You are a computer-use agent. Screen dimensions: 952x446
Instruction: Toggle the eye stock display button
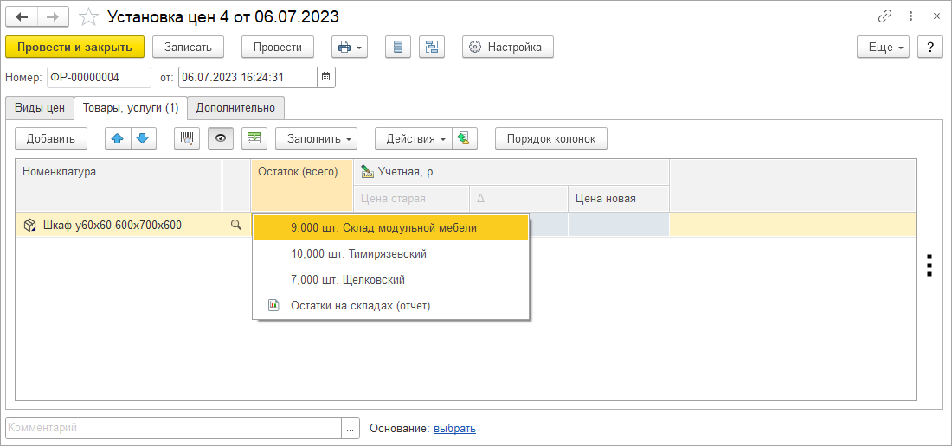click(x=221, y=138)
